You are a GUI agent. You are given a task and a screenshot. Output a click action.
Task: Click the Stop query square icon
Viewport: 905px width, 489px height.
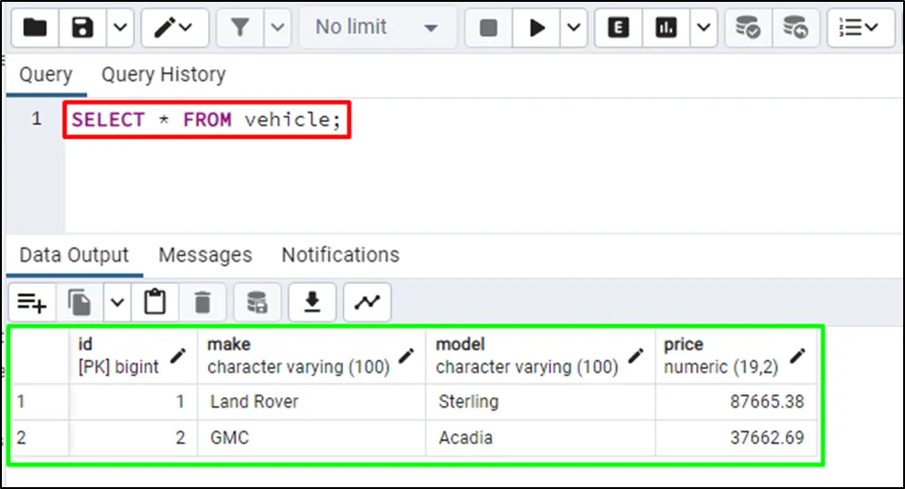[489, 28]
